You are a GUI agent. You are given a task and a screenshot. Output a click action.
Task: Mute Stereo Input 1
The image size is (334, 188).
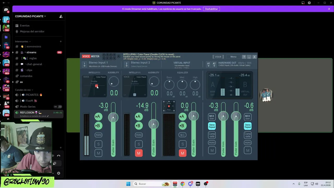98,153
